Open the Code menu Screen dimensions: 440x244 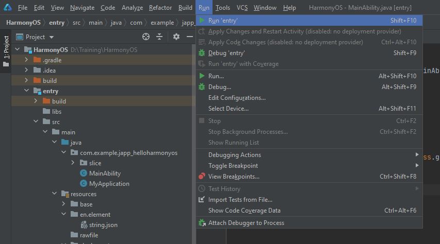(108, 8)
